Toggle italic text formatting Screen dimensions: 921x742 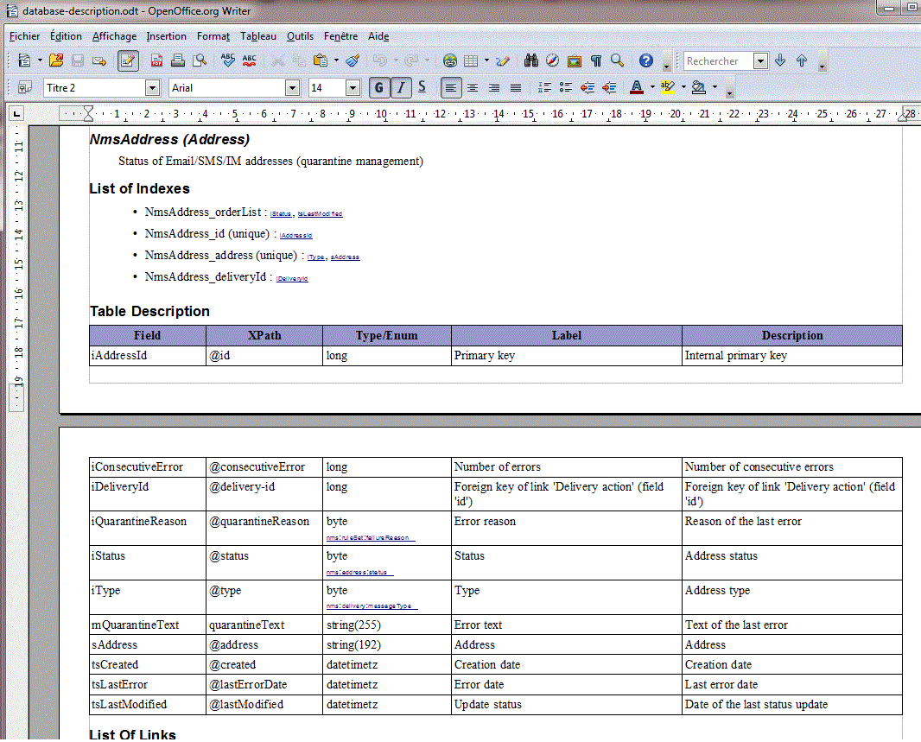click(401, 87)
